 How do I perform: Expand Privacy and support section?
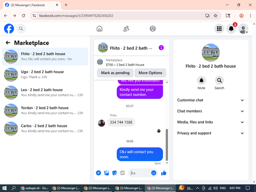tap(210, 133)
